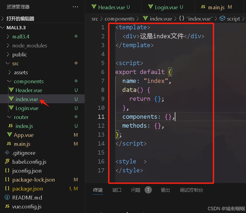This screenshot has height=213, width=246.
Task: Open the 问题 panel tab
Action: click(136, 190)
